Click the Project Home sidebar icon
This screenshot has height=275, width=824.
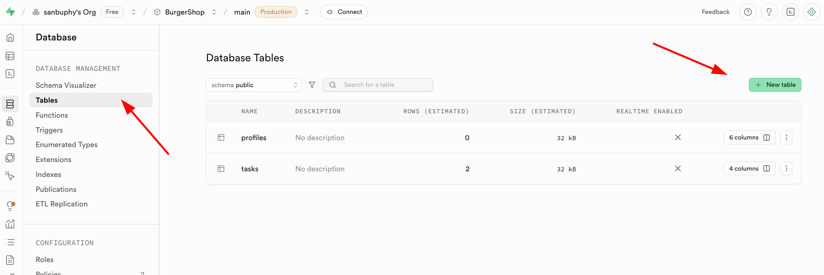pos(10,38)
